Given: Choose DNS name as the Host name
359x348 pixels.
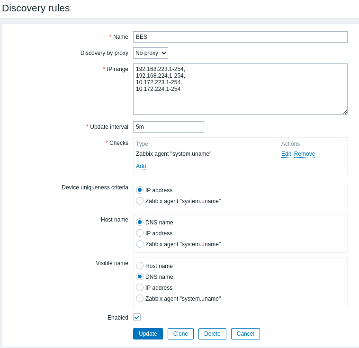Looking at the screenshot, I should click(x=140, y=222).
